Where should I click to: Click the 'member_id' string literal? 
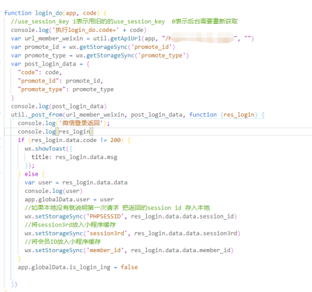[105, 250]
